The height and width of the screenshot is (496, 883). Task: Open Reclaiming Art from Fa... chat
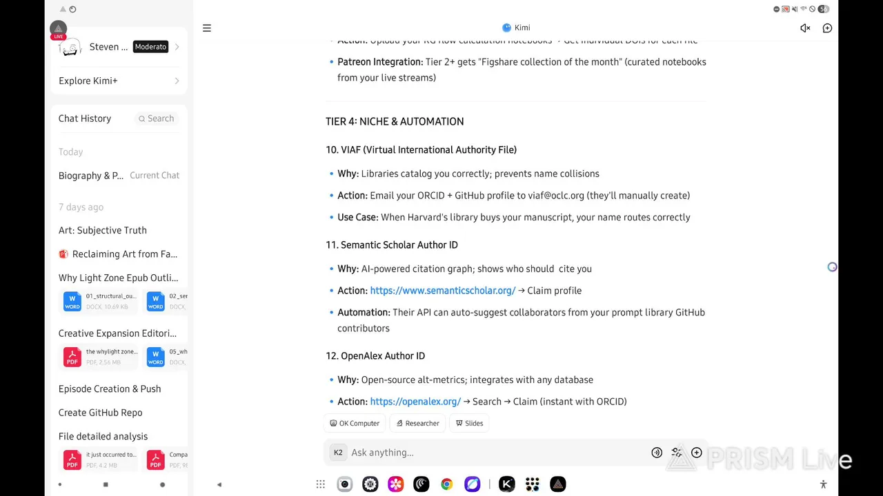pos(119,254)
